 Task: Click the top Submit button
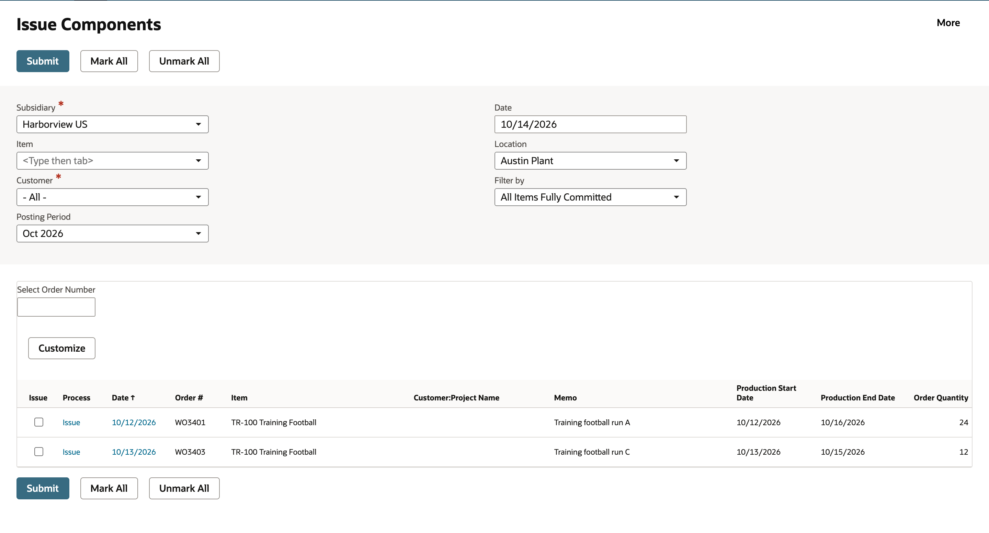(43, 61)
